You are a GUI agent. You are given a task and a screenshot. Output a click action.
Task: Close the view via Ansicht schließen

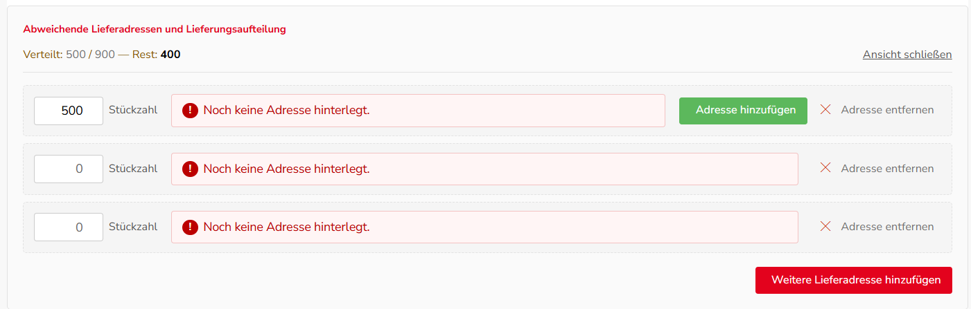(x=907, y=55)
